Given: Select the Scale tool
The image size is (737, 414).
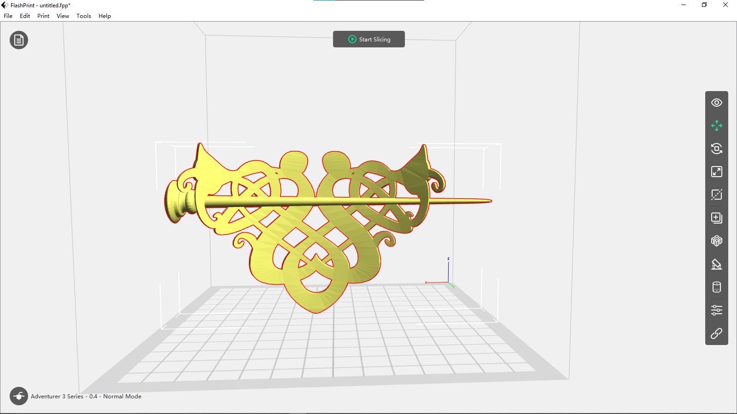Looking at the screenshot, I should point(717,172).
